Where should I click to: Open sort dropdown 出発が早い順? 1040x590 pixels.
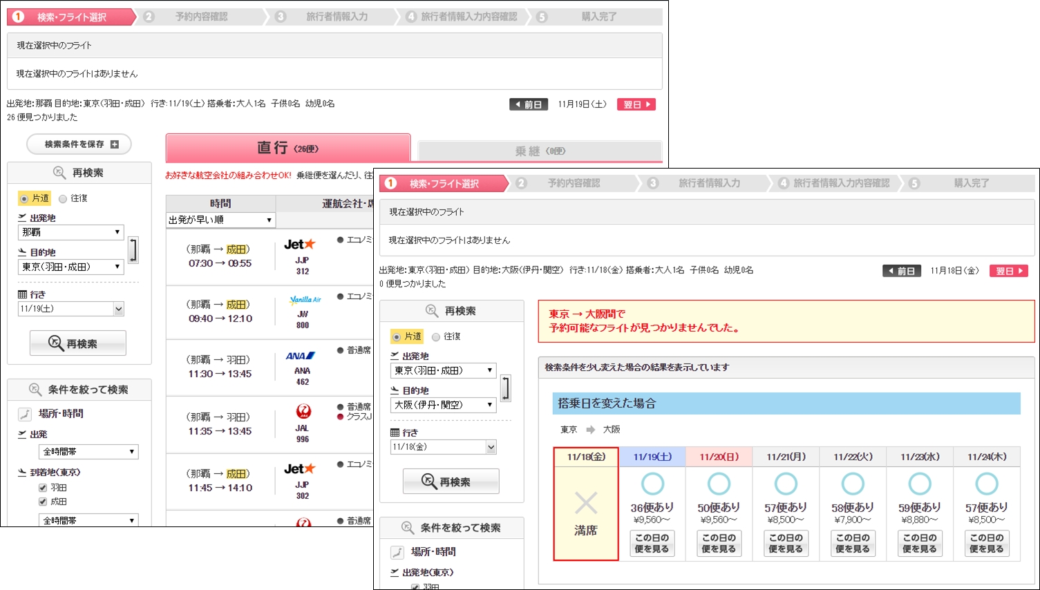[x=220, y=220]
